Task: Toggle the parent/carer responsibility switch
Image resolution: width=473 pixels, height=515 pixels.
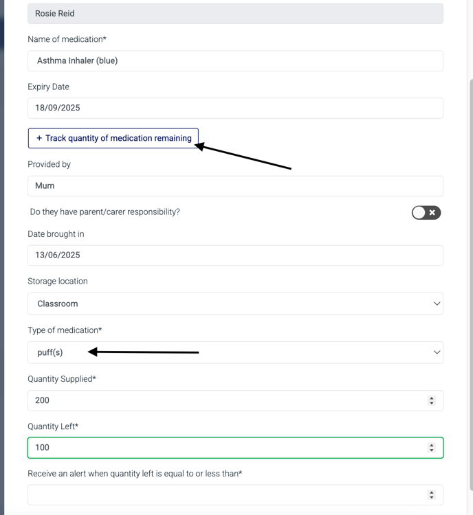Action: pyautogui.click(x=426, y=212)
